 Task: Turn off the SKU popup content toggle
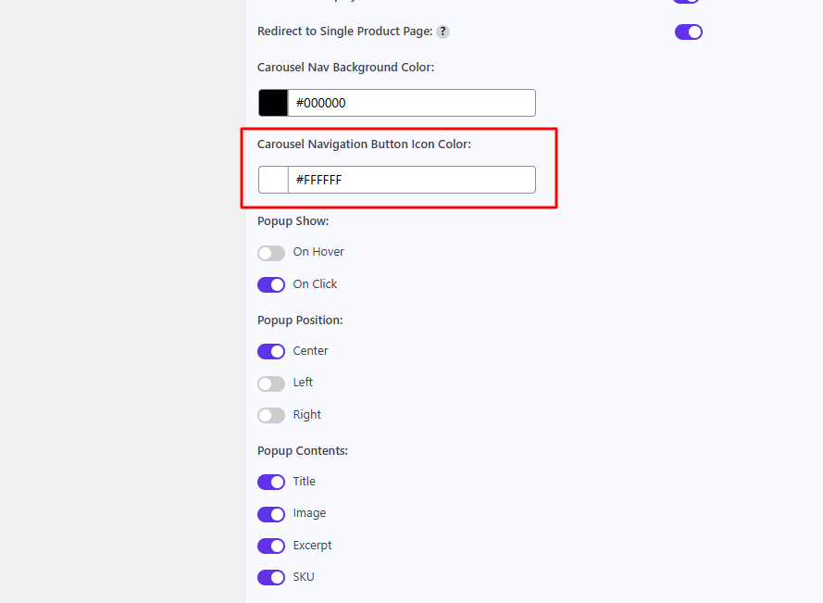pyautogui.click(x=271, y=577)
